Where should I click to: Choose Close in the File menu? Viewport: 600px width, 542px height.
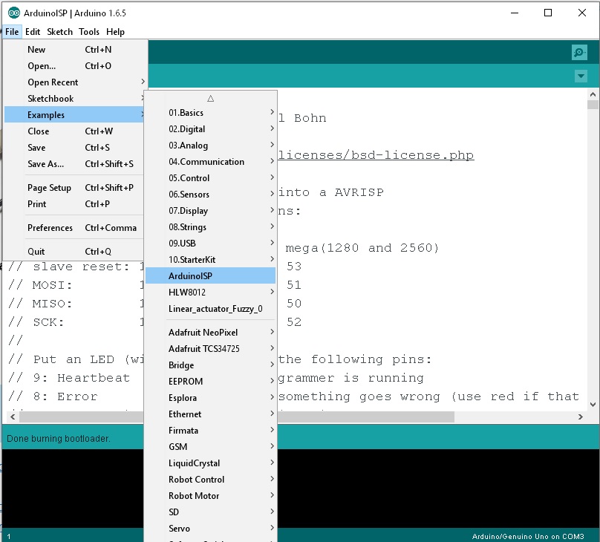[x=74, y=131]
